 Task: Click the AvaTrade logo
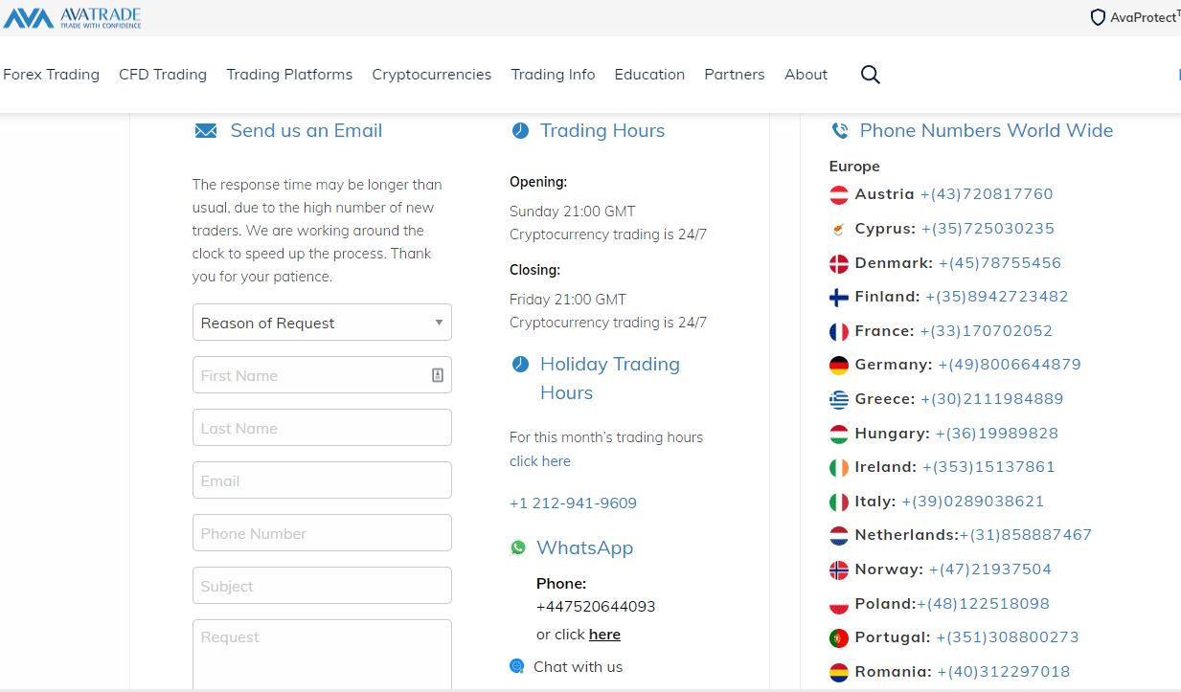(x=72, y=17)
